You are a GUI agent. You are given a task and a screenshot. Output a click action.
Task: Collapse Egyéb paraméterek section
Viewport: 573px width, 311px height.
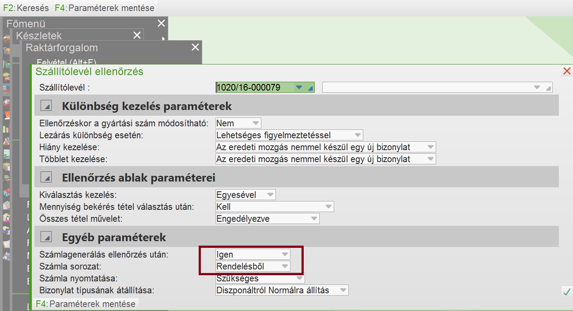click(x=46, y=237)
